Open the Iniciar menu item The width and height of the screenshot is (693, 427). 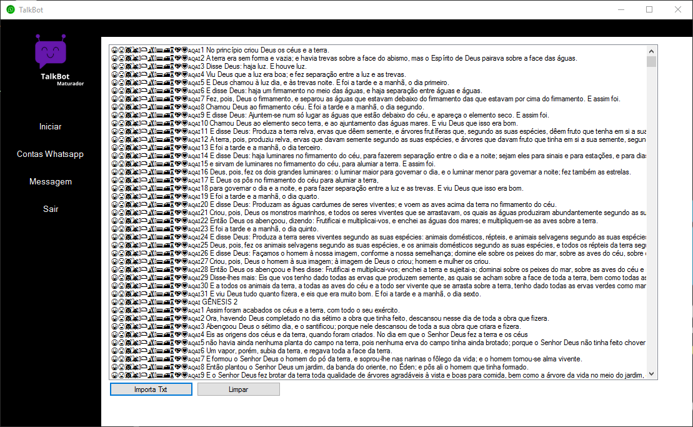[x=51, y=126]
